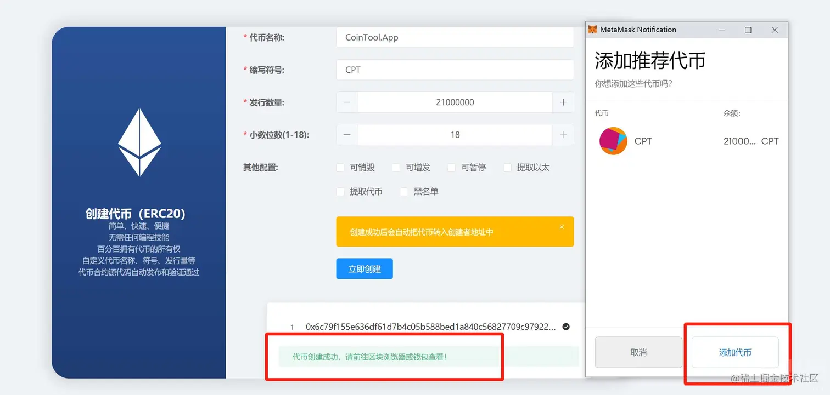Enable the 黑名单 checkbox
The image size is (830, 395).
(404, 192)
